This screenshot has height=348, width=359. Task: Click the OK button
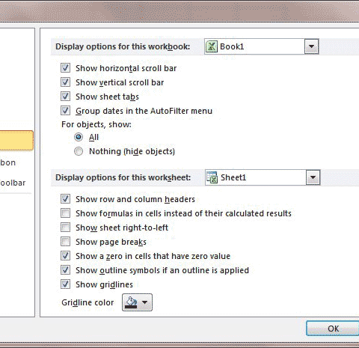pos(333,329)
